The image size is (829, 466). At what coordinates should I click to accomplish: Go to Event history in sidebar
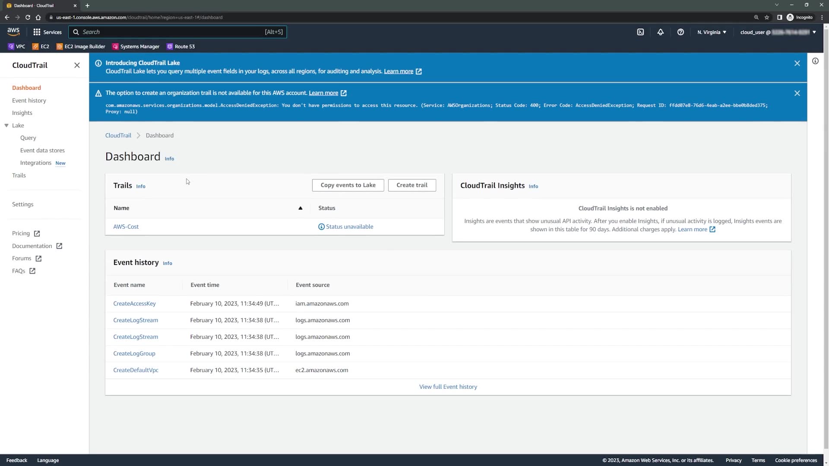point(29,101)
